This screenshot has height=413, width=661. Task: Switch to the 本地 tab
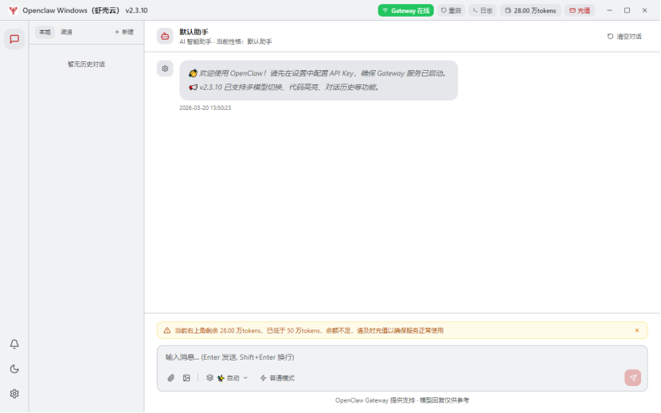pyautogui.click(x=45, y=32)
